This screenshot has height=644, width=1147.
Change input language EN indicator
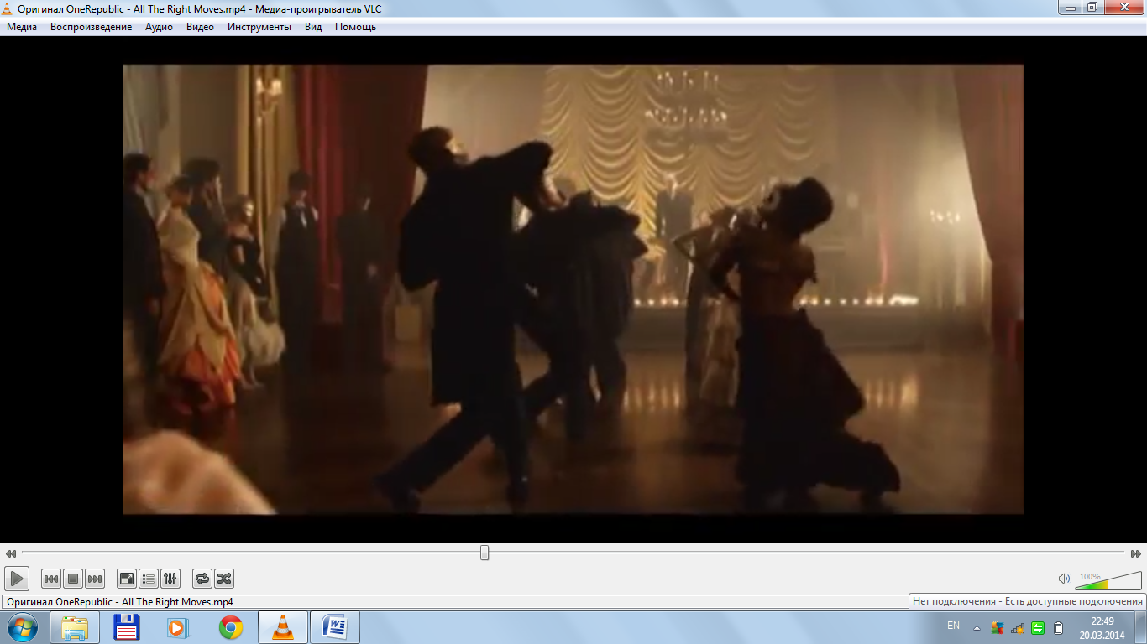953,626
